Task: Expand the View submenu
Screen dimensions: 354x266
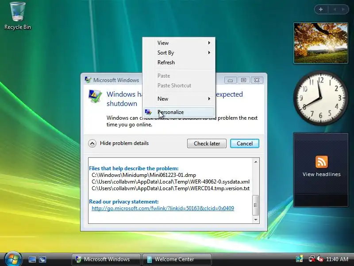Action: (178, 43)
